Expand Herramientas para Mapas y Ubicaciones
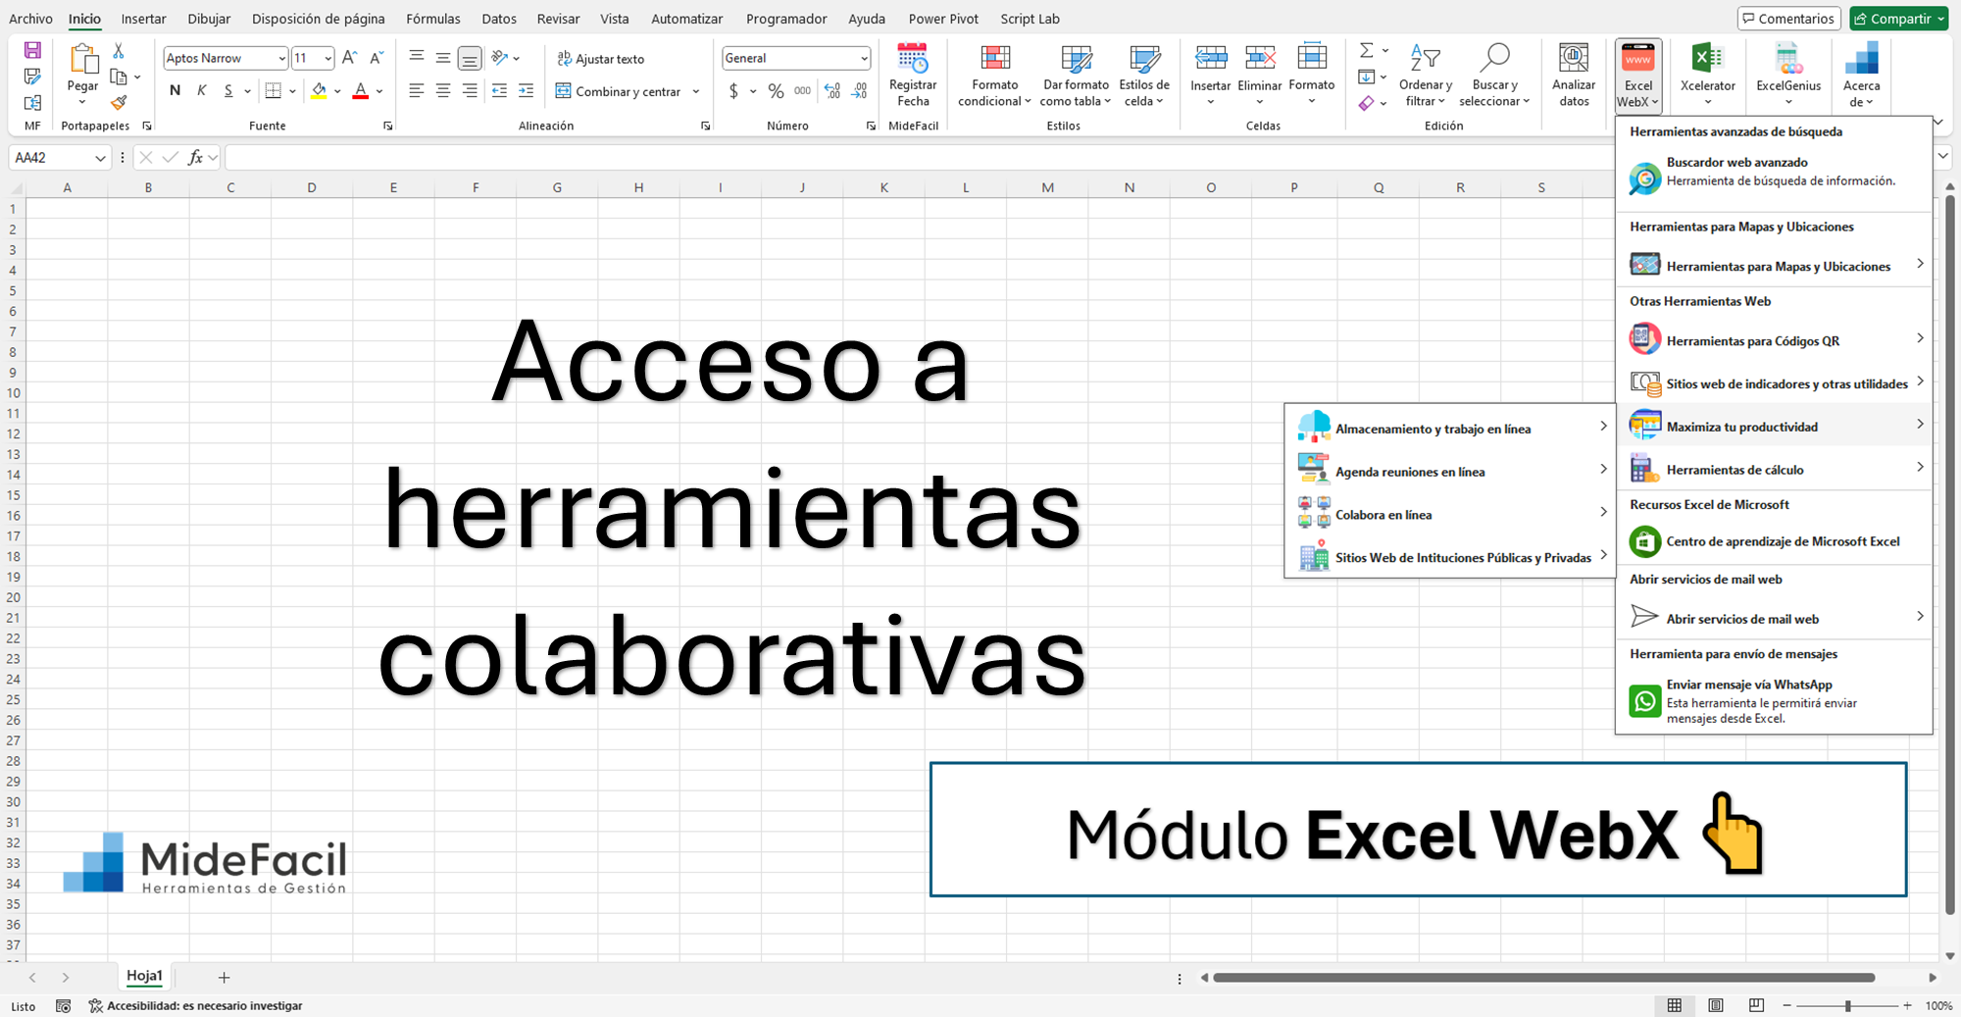This screenshot has width=1961, height=1017. click(1774, 266)
